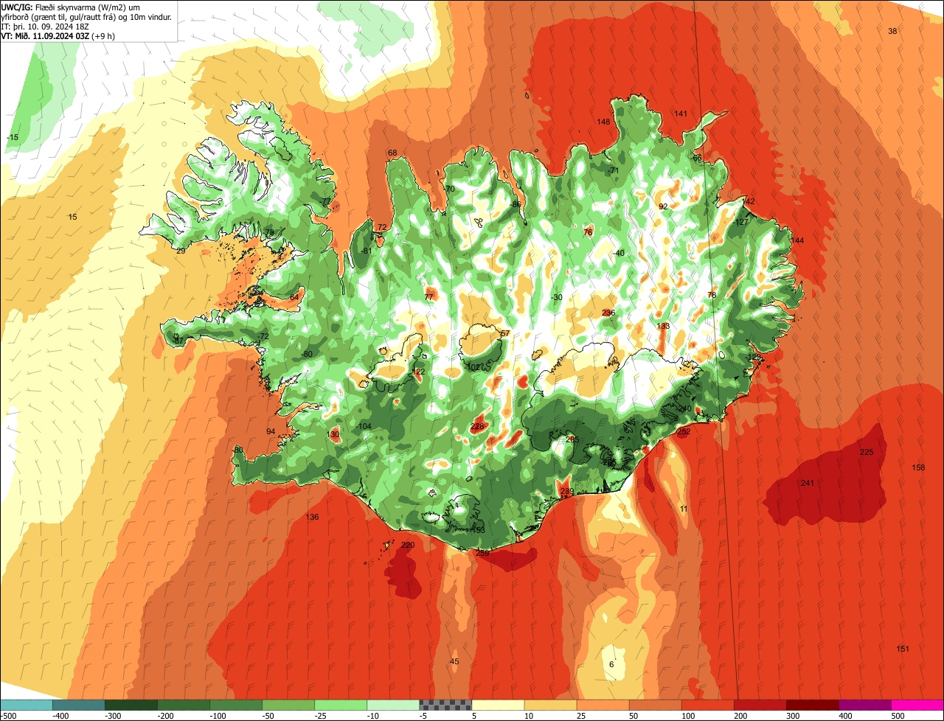Click the map value "239"

coord(566,492)
